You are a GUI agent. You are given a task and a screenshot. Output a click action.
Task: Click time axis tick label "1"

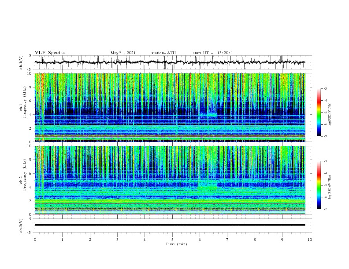click(x=62, y=240)
